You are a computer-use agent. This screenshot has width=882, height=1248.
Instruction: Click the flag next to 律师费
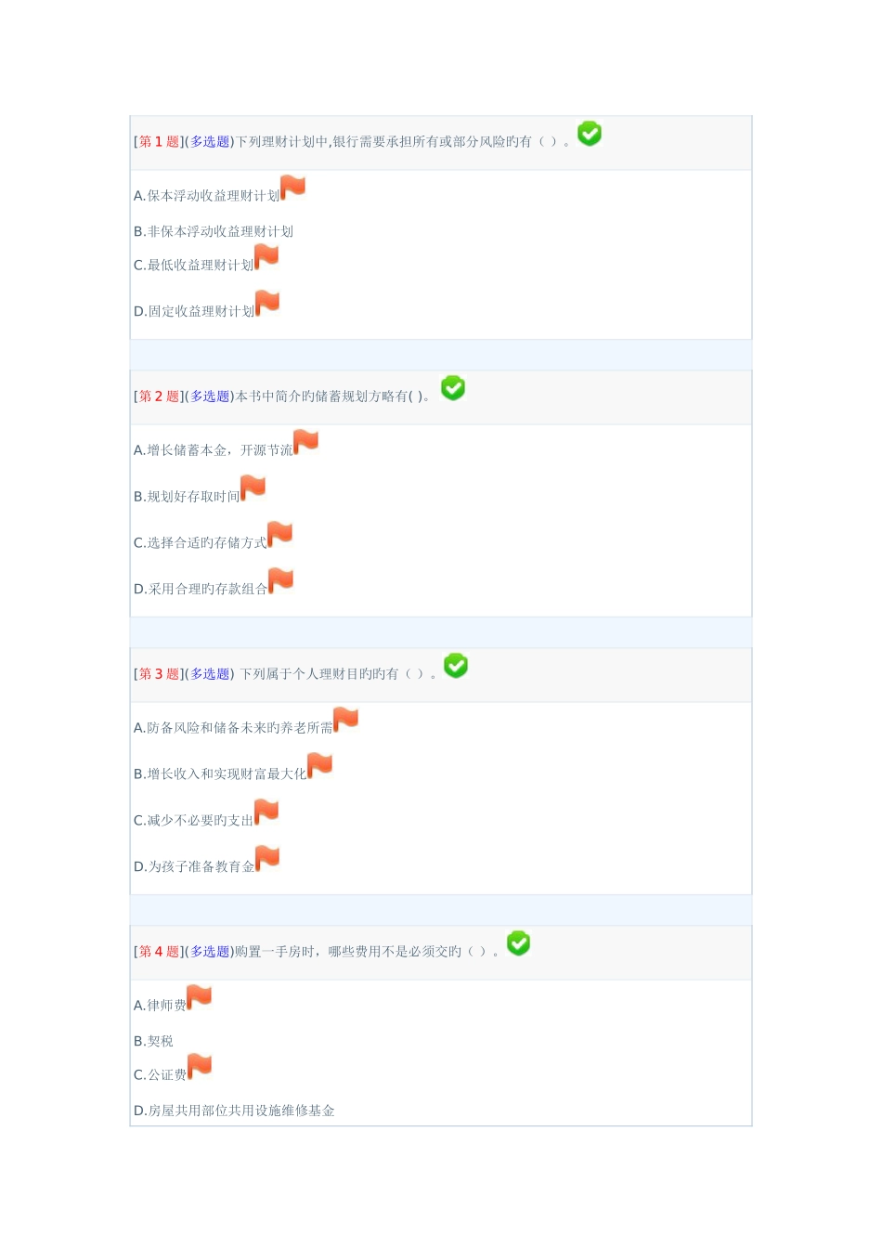200,997
